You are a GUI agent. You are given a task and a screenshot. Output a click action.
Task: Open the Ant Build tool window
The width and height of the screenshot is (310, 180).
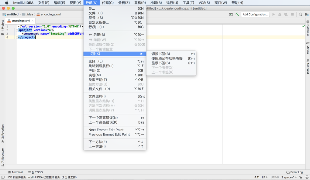(x=308, y=66)
